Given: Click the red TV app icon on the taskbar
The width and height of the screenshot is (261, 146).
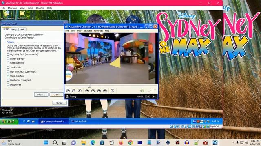Looking at the screenshot, I should [206, 142].
